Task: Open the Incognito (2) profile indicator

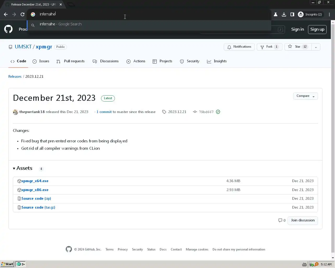Action: [310, 14]
